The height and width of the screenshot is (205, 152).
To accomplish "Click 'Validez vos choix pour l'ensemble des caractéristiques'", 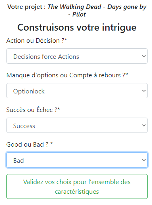I will (77, 186).
